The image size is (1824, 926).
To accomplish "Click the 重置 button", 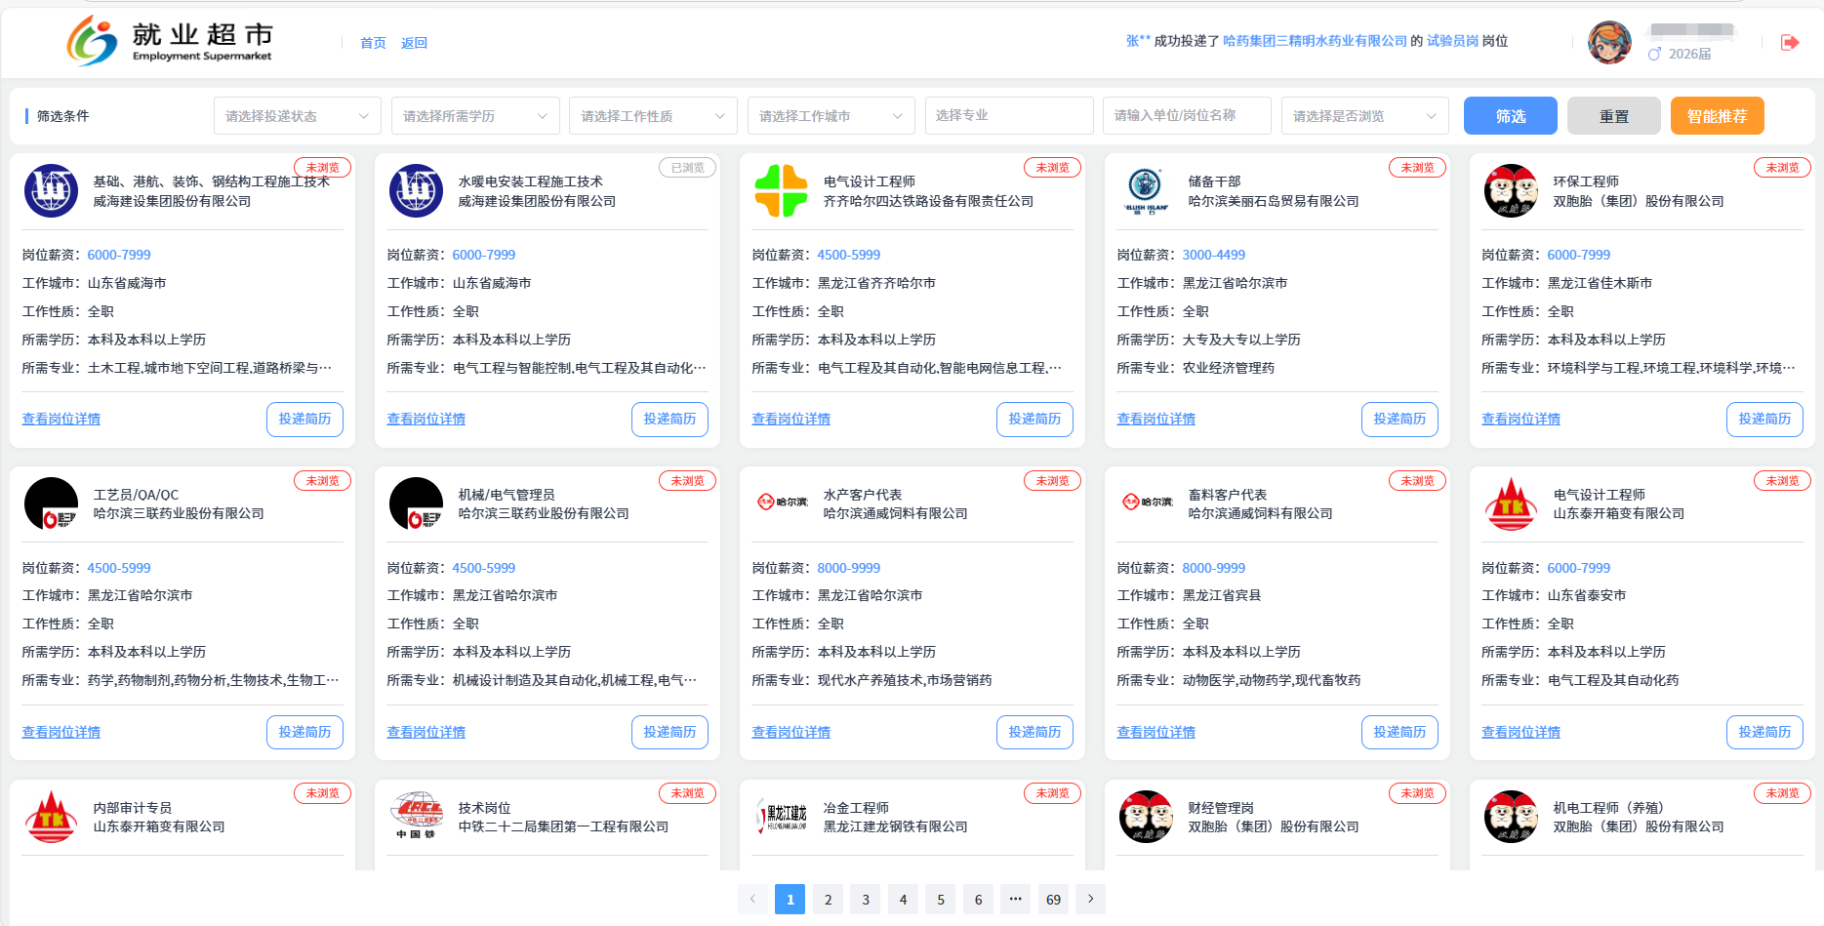I will 1614,116.
